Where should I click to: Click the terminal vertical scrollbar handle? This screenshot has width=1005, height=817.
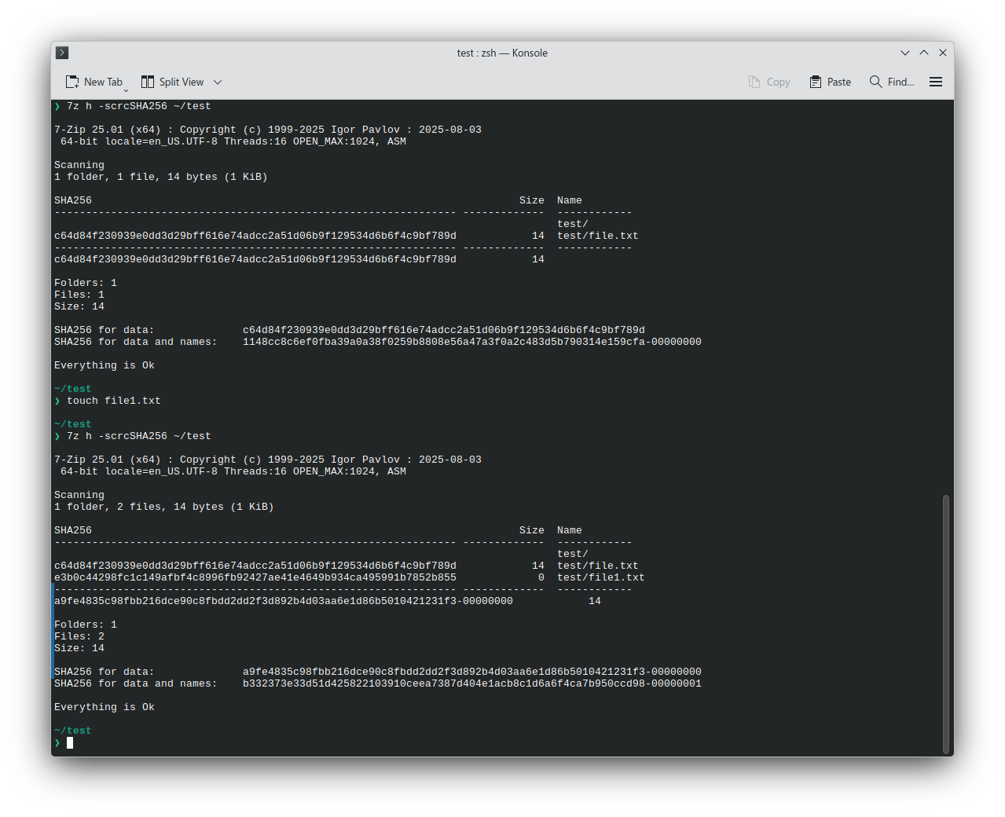[x=946, y=625]
